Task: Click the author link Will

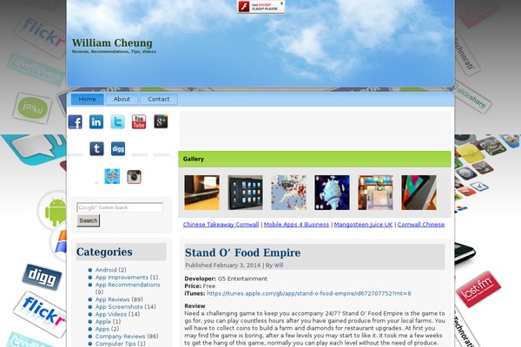Action: click(279, 265)
